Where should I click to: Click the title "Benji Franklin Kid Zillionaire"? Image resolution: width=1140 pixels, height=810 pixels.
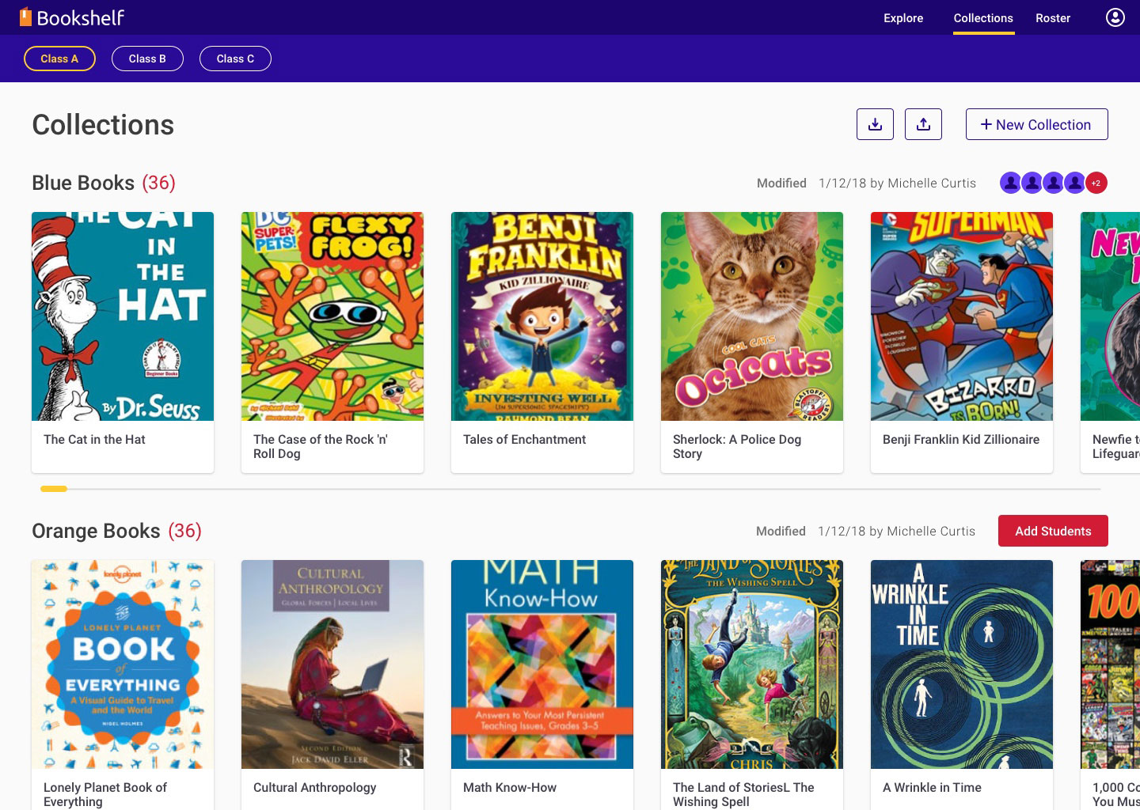pyautogui.click(x=961, y=440)
